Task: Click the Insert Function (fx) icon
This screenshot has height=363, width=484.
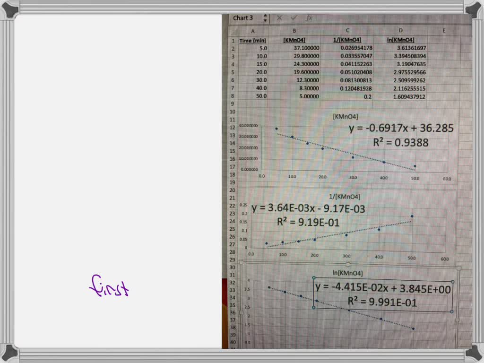Action: [x=309, y=17]
